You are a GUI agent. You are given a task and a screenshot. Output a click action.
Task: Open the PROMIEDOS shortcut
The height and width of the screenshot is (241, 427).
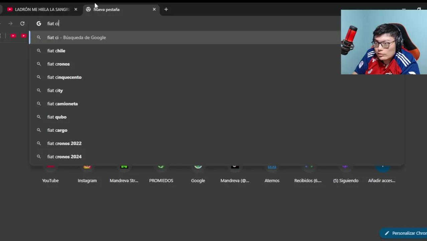pyautogui.click(x=161, y=174)
